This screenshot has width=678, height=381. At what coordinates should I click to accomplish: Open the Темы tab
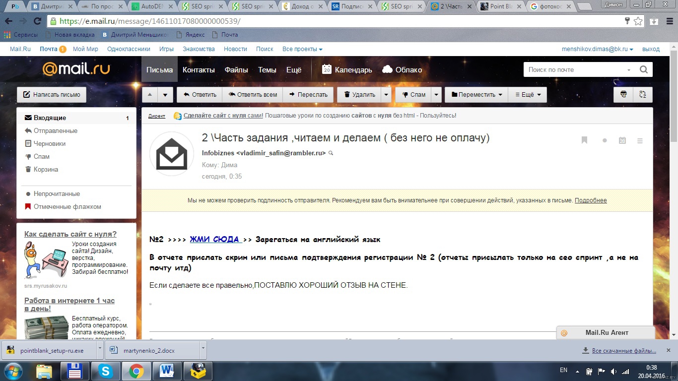267,69
